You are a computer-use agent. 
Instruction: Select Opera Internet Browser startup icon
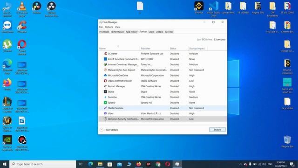click(x=105, y=81)
